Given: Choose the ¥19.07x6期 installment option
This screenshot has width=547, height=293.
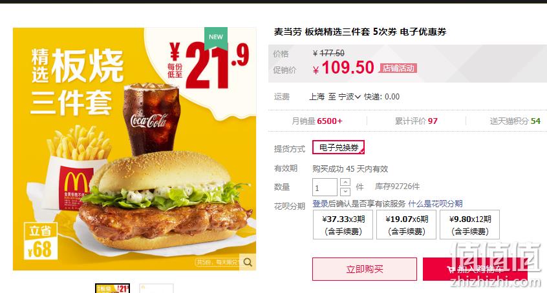Looking at the screenshot, I should [x=407, y=225].
